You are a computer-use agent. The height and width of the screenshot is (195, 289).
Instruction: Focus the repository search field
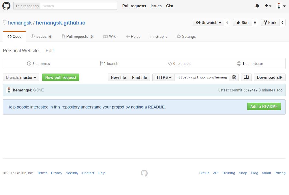click(x=78, y=6)
